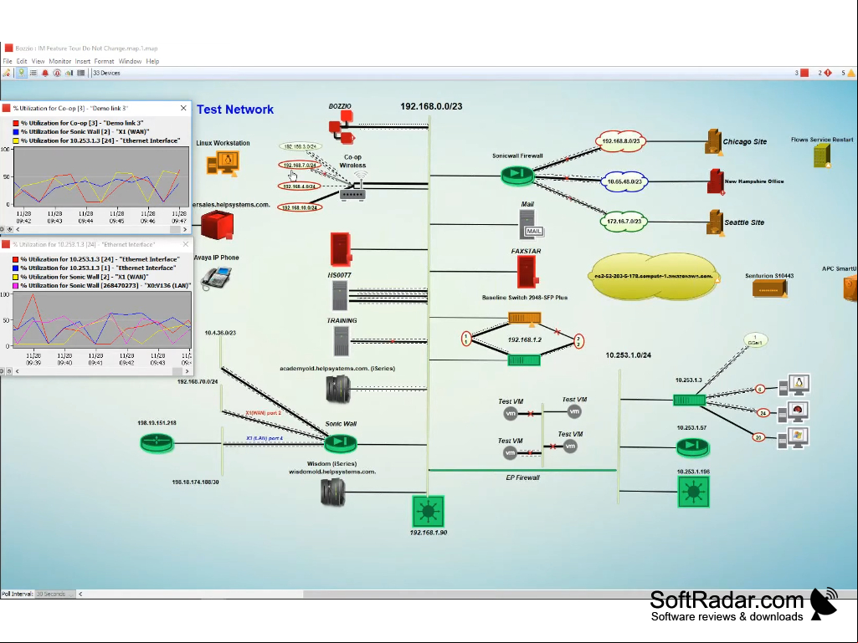This screenshot has width=858, height=643.
Task: Click red swatch for Co-op Demo link 3
Action: click(x=16, y=123)
